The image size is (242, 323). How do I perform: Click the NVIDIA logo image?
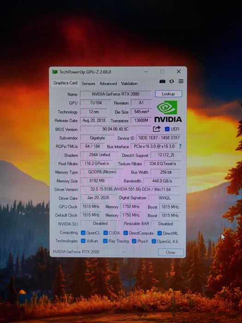[x=168, y=111]
